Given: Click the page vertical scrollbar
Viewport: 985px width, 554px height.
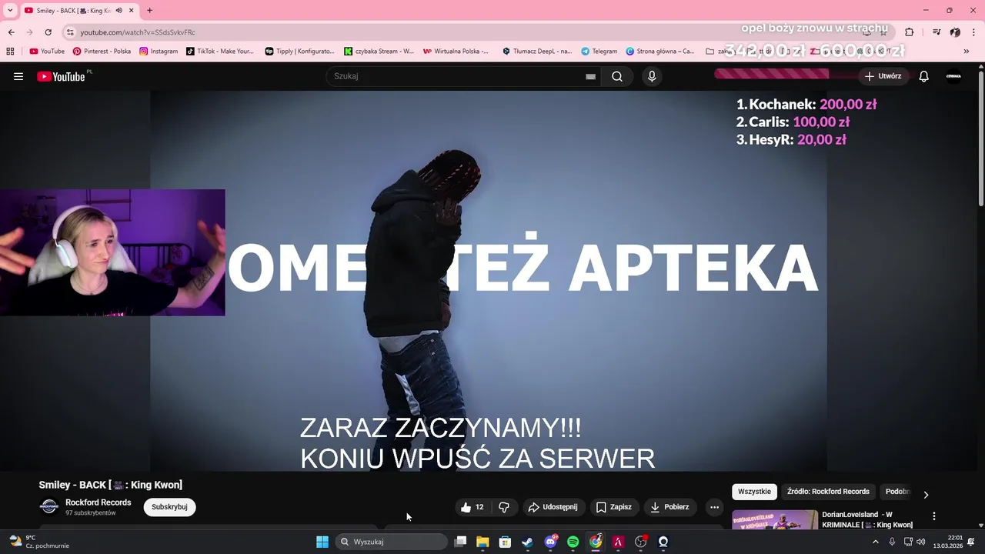Looking at the screenshot, I should tap(980, 138).
